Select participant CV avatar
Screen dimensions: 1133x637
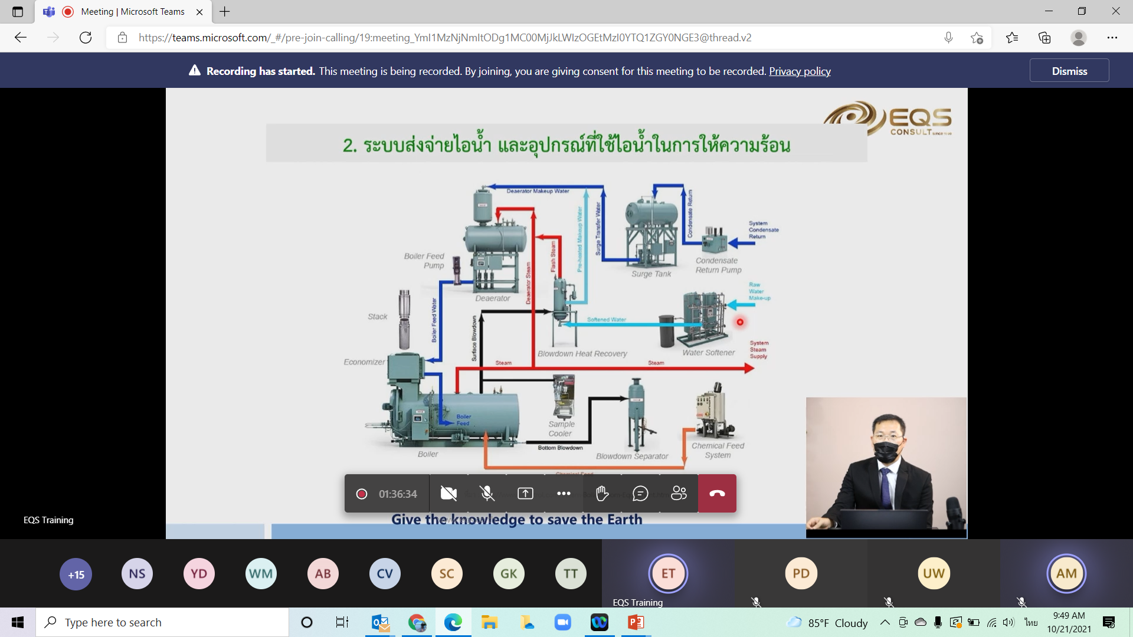tap(385, 574)
